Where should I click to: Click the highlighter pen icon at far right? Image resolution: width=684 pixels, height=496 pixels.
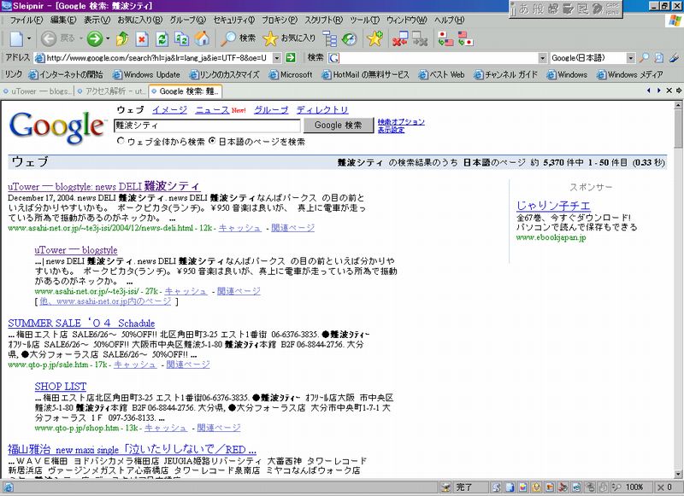click(674, 57)
